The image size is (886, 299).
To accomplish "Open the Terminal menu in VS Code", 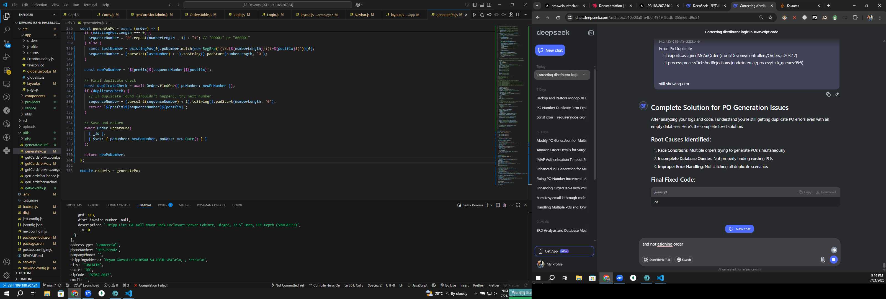I will coord(90,5).
